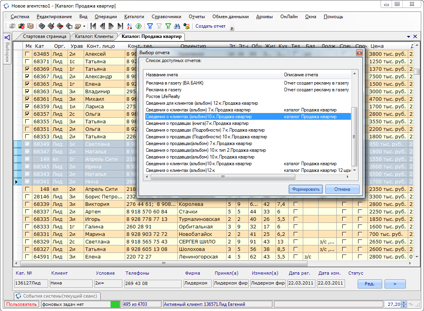The image size is (424, 311).
Task: Click the Телефоны field 269 43 08
Action: point(152,283)
